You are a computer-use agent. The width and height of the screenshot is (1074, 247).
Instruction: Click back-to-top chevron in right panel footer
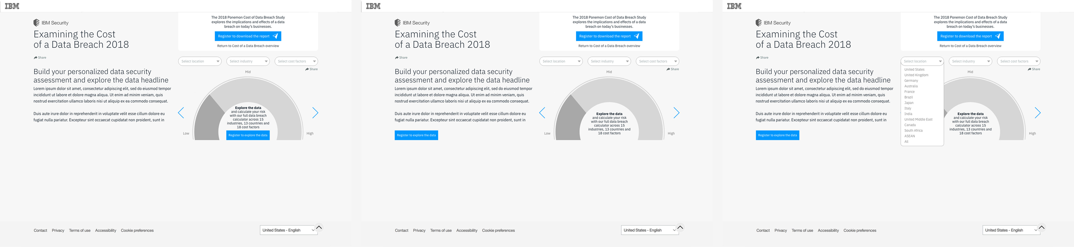(1042, 227)
